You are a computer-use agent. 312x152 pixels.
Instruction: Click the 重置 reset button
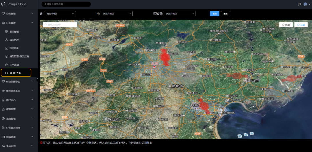(225, 14)
